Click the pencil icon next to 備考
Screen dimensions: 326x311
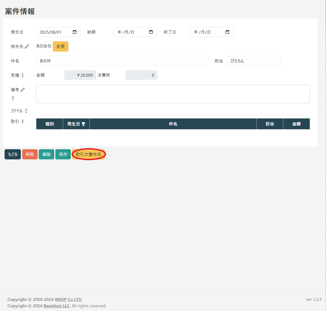click(x=23, y=90)
